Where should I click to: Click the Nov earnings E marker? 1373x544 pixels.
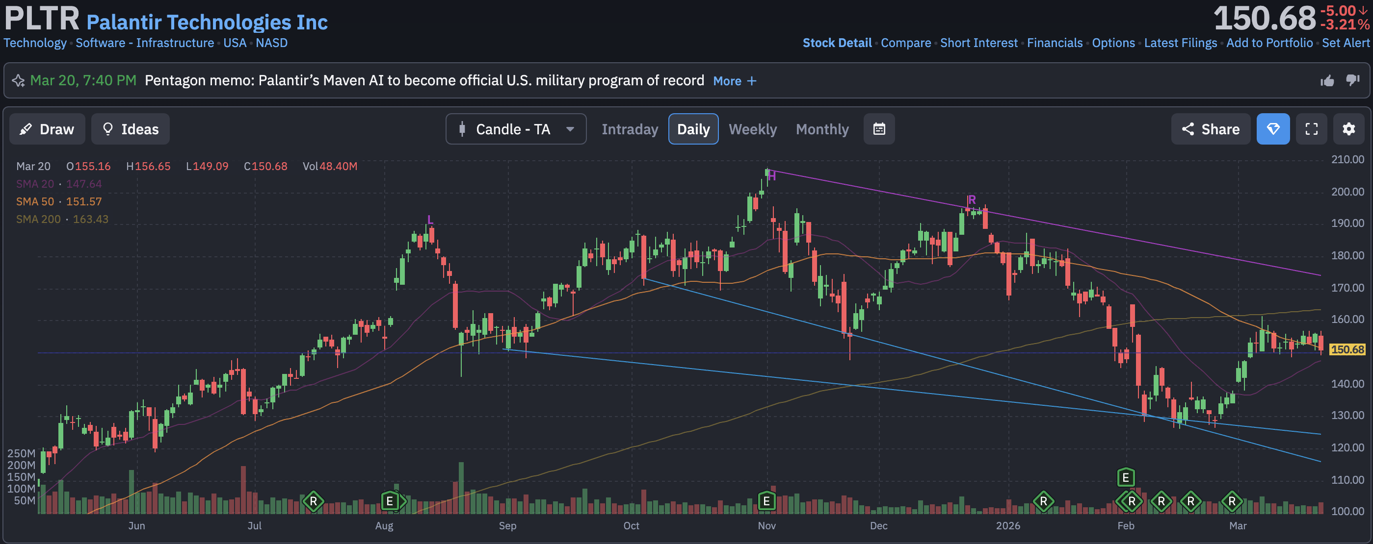coord(766,501)
